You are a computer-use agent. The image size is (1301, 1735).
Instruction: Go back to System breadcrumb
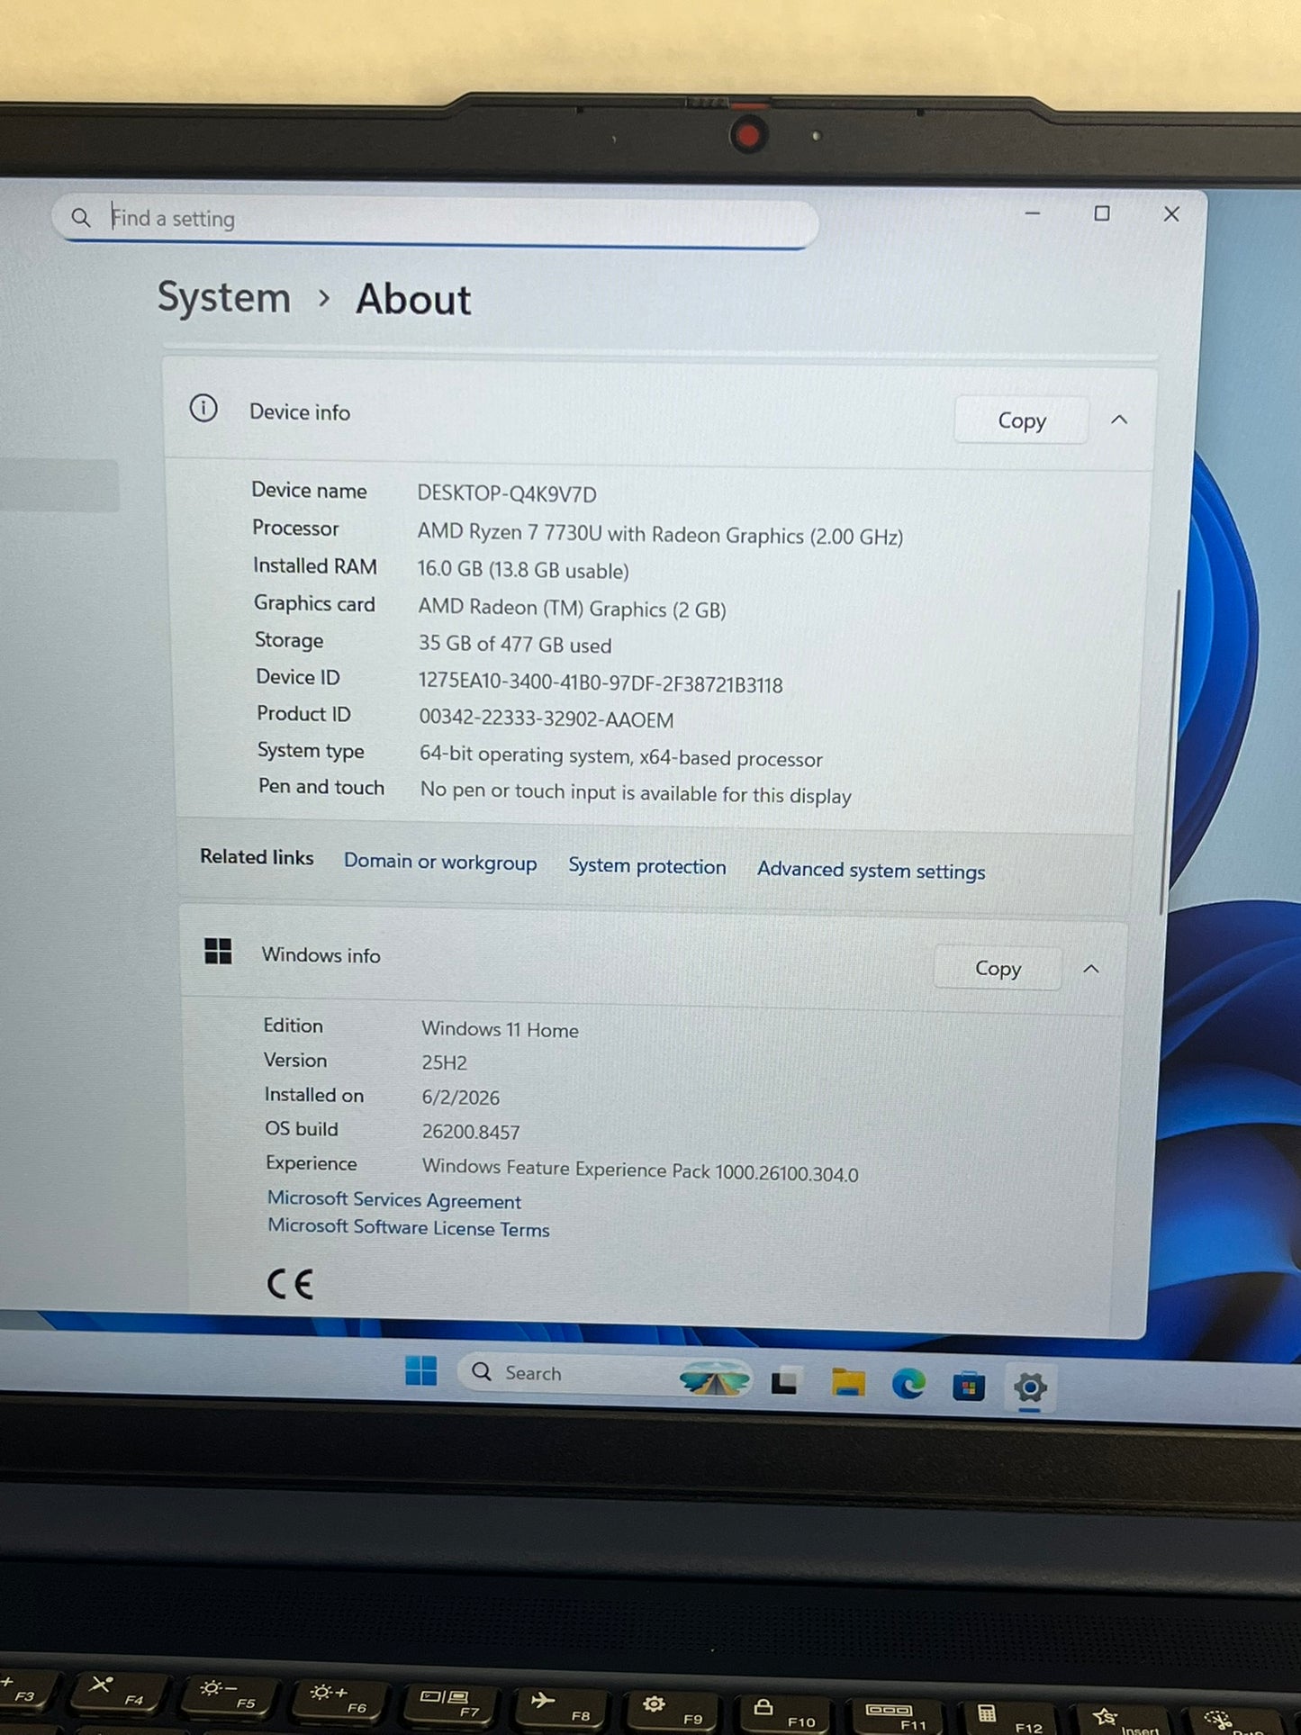tap(224, 298)
